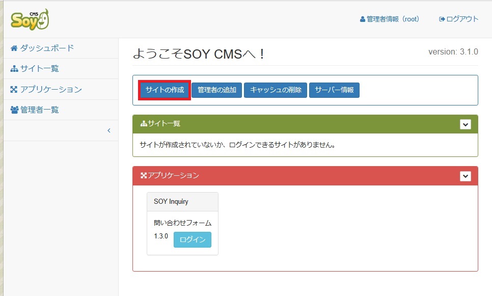
Task: Click the ようこそSOY CMSへ! heading
Action: tap(198, 54)
